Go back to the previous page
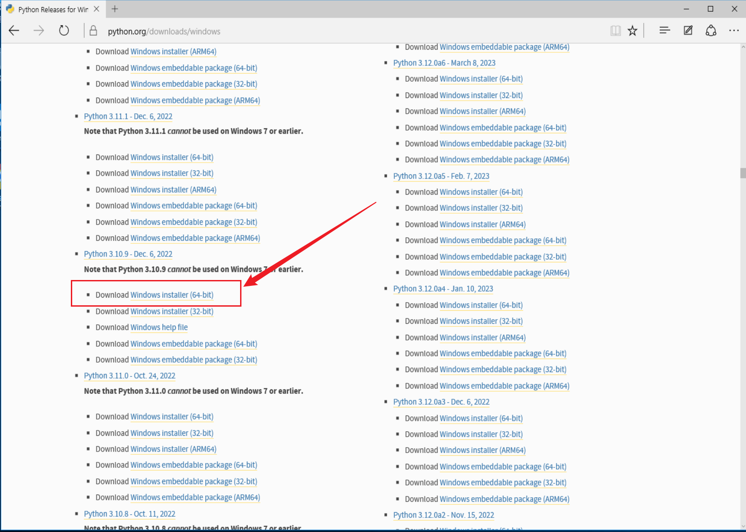This screenshot has width=746, height=532. coord(14,31)
